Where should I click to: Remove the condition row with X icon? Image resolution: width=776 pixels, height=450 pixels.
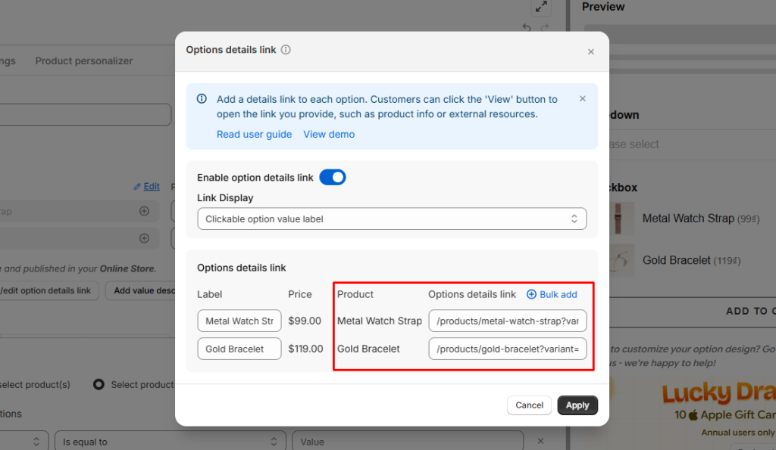pyautogui.click(x=540, y=441)
